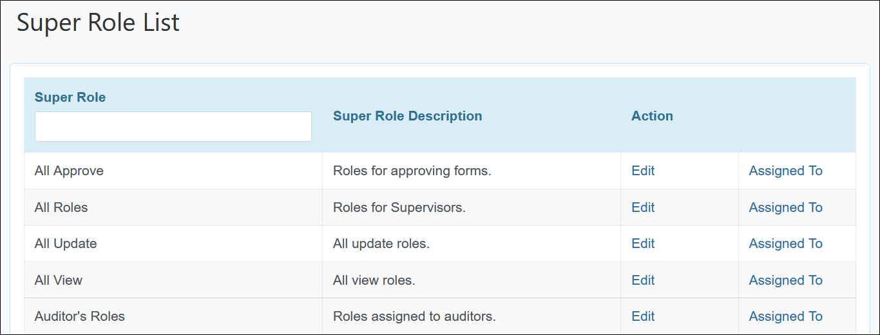
Task: Edit the All Roles super role
Action: tap(643, 207)
